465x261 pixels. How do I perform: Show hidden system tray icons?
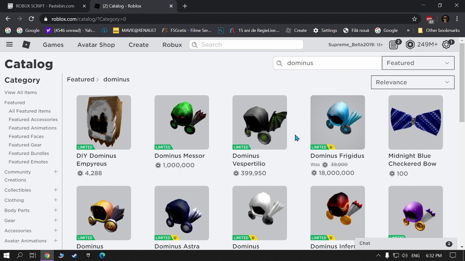378,256
